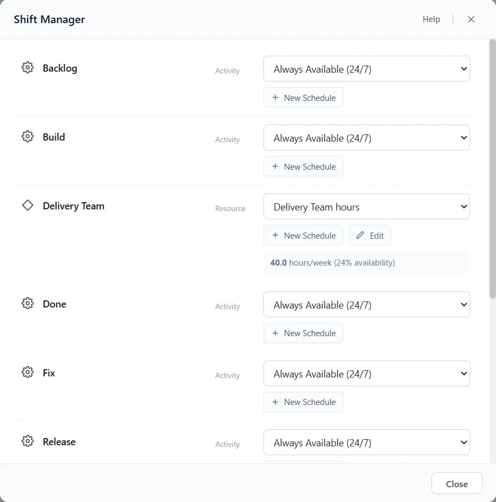The image size is (496, 502).
Task: Select the Backlog row name
Action: click(x=60, y=68)
